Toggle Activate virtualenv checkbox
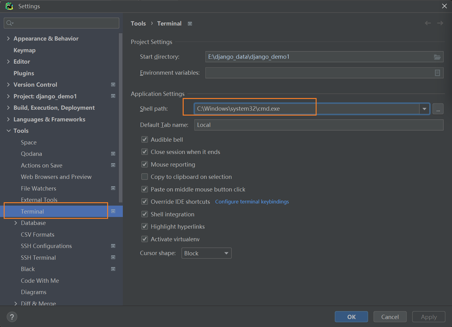The width and height of the screenshot is (452, 327). 145,239
